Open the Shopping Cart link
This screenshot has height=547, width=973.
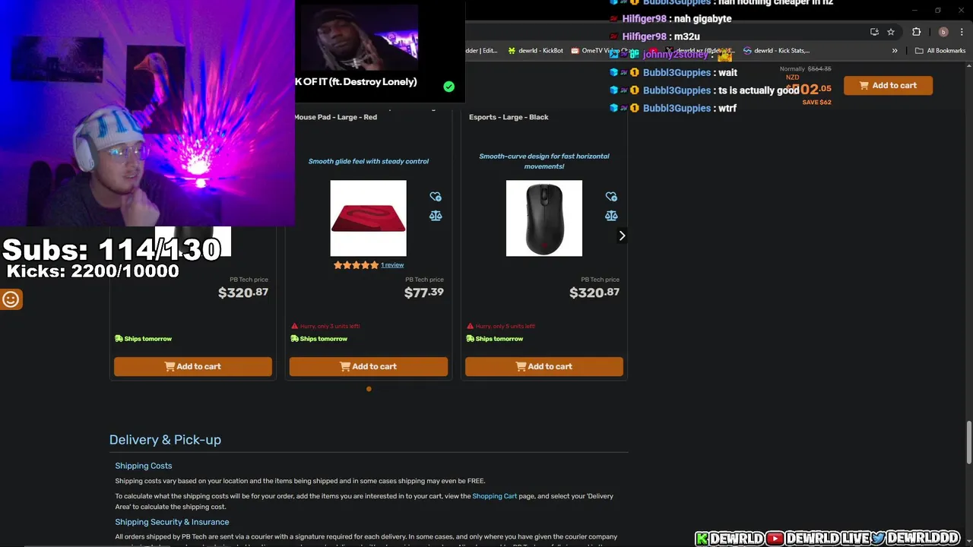(495, 496)
